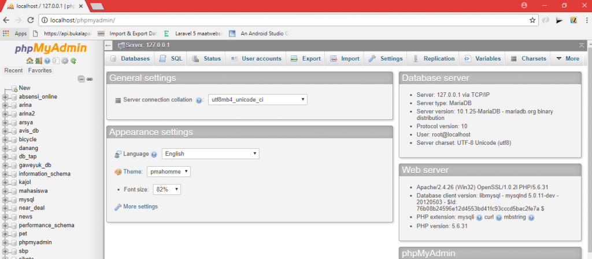Collapse all navigation tree items
This screenshot has height=259, width=592.
(x=82, y=79)
